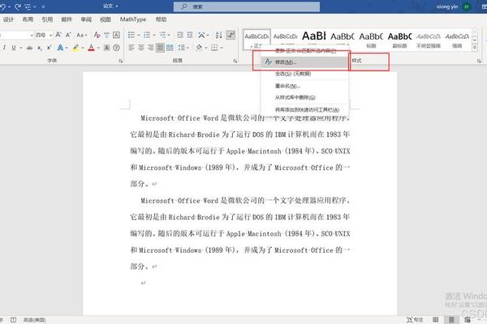Click the Multilevel List icon
The width and height of the screenshot is (487, 324).
click(162, 35)
